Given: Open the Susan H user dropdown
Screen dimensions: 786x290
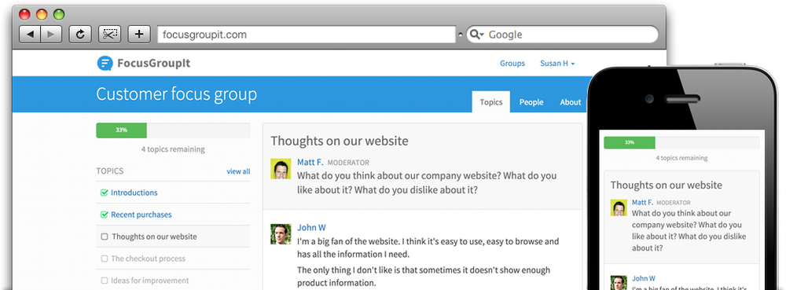Looking at the screenshot, I should [x=557, y=63].
